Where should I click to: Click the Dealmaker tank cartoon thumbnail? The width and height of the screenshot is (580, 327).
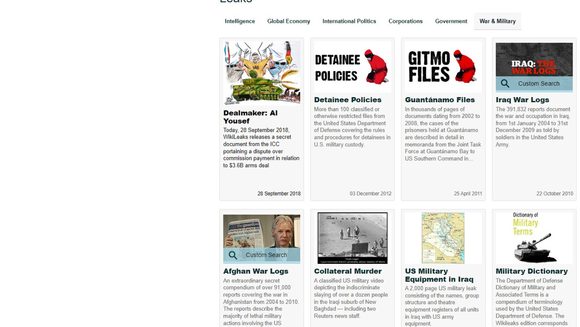click(x=262, y=73)
